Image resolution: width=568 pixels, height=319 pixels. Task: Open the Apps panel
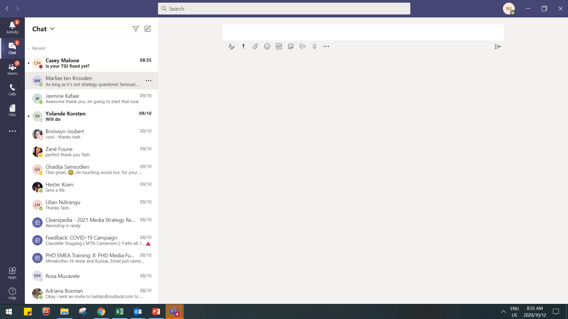(x=12, y=272)
